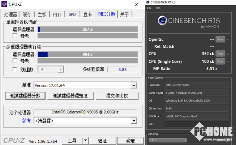This screenshot has width=236, height=145.
Task: Check the single-thread 參考 reference checkbox
Action: [15, 36]
